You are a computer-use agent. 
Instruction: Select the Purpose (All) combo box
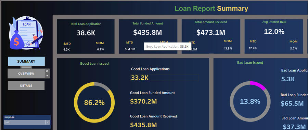pos(27,122)
